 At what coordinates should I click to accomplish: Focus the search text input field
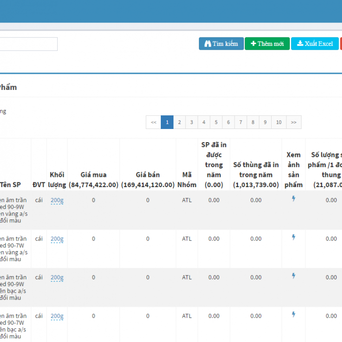[x=28, y=44]
